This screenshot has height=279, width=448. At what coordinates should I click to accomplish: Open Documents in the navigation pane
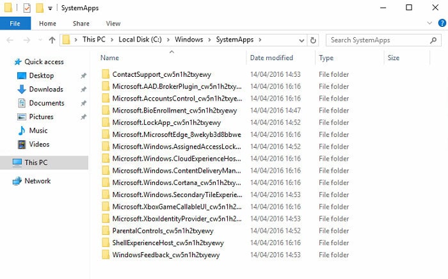(47, 103)
